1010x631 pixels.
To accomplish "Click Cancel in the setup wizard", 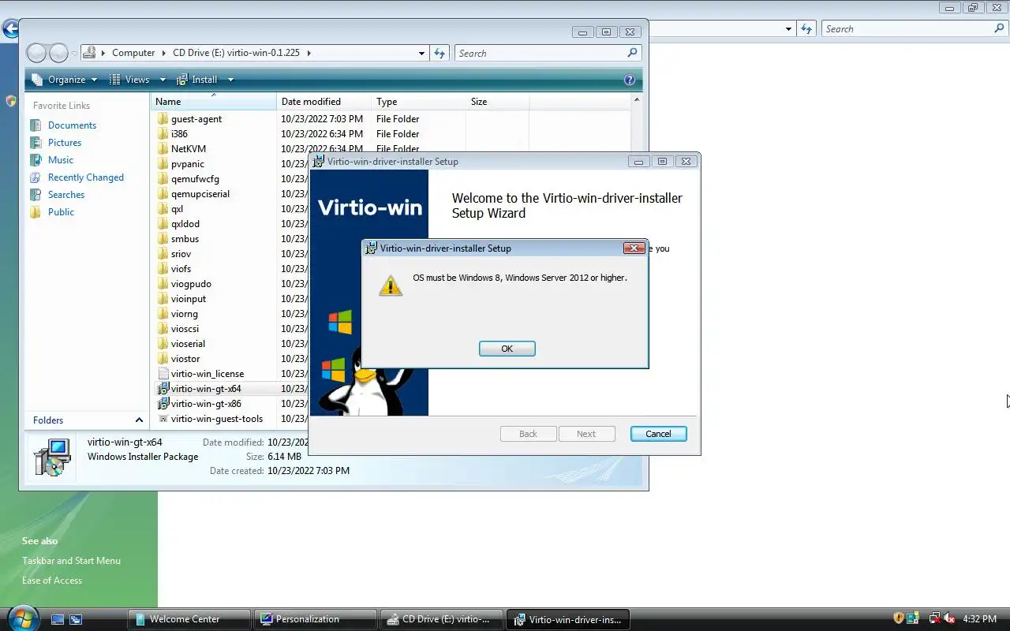I will (658, 434).
